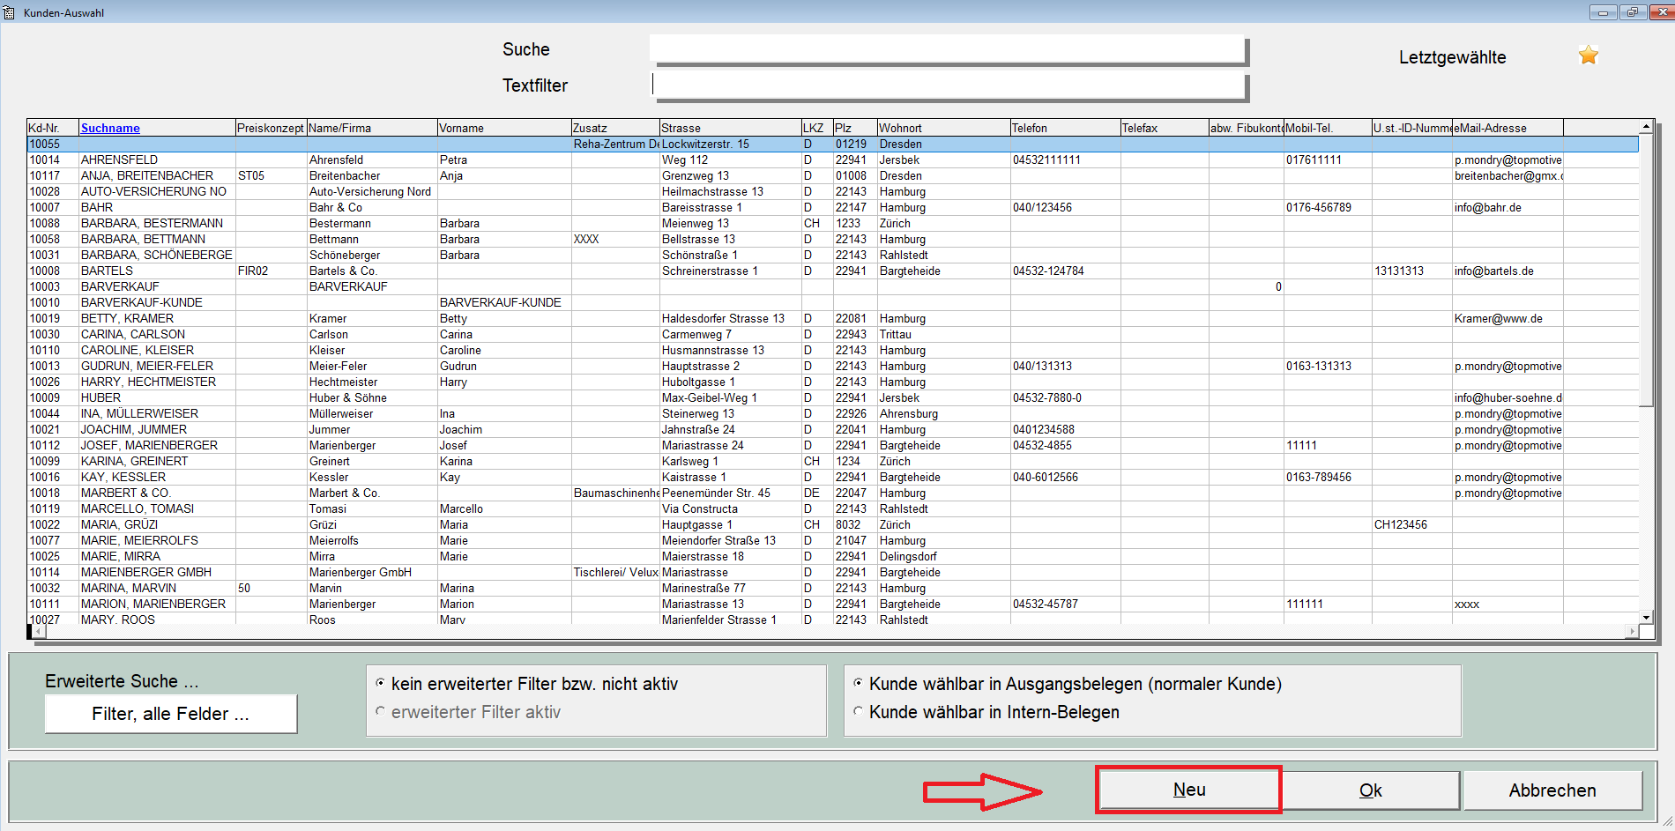The image size is (1675, 831).
Task: Select row 'GUDRUN, MEIER-FELER'
Action: coord(833,366)
